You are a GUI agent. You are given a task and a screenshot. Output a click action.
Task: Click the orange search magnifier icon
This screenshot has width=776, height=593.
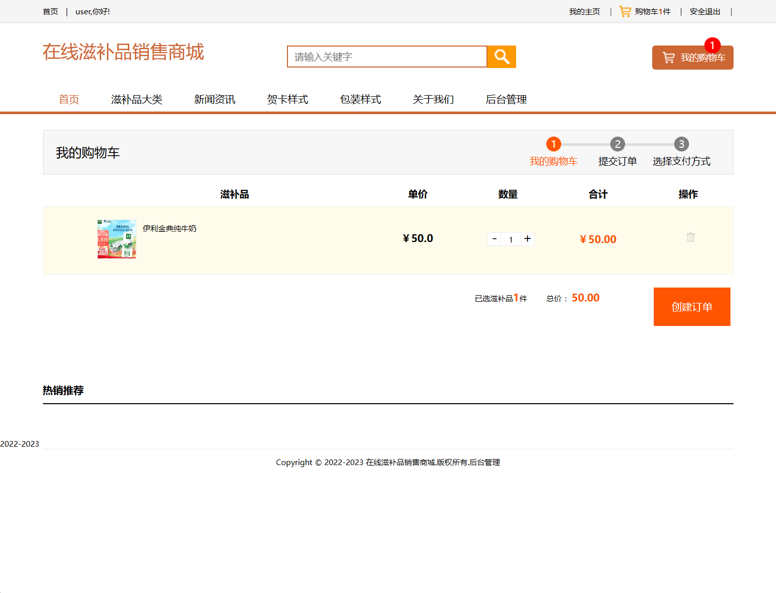tap(501, 56)
